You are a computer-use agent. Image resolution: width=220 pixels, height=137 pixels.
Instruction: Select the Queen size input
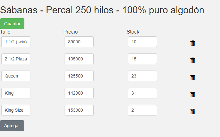16,76
